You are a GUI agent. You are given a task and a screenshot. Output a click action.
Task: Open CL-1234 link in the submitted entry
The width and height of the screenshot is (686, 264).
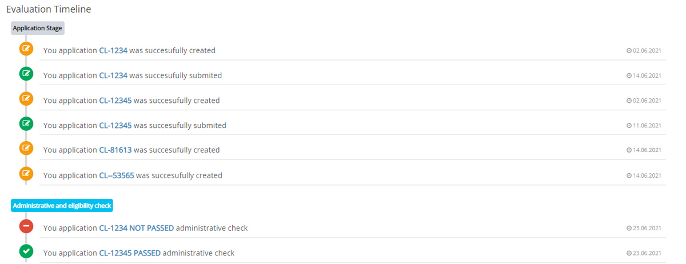click(x=113, y=75)
